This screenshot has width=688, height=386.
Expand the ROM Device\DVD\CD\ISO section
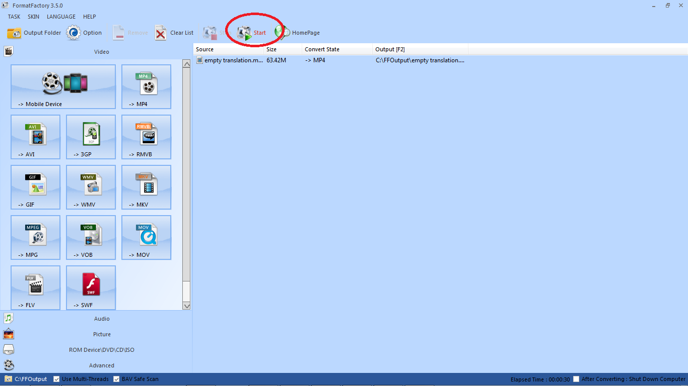point(96,350)
